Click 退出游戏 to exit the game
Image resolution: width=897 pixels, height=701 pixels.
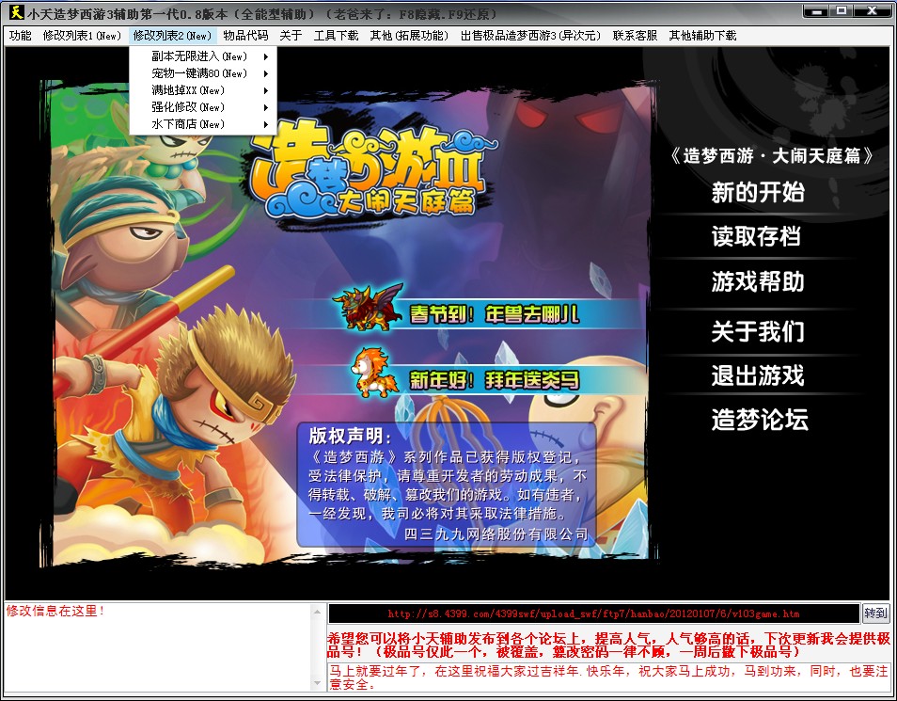click(758, 375)
